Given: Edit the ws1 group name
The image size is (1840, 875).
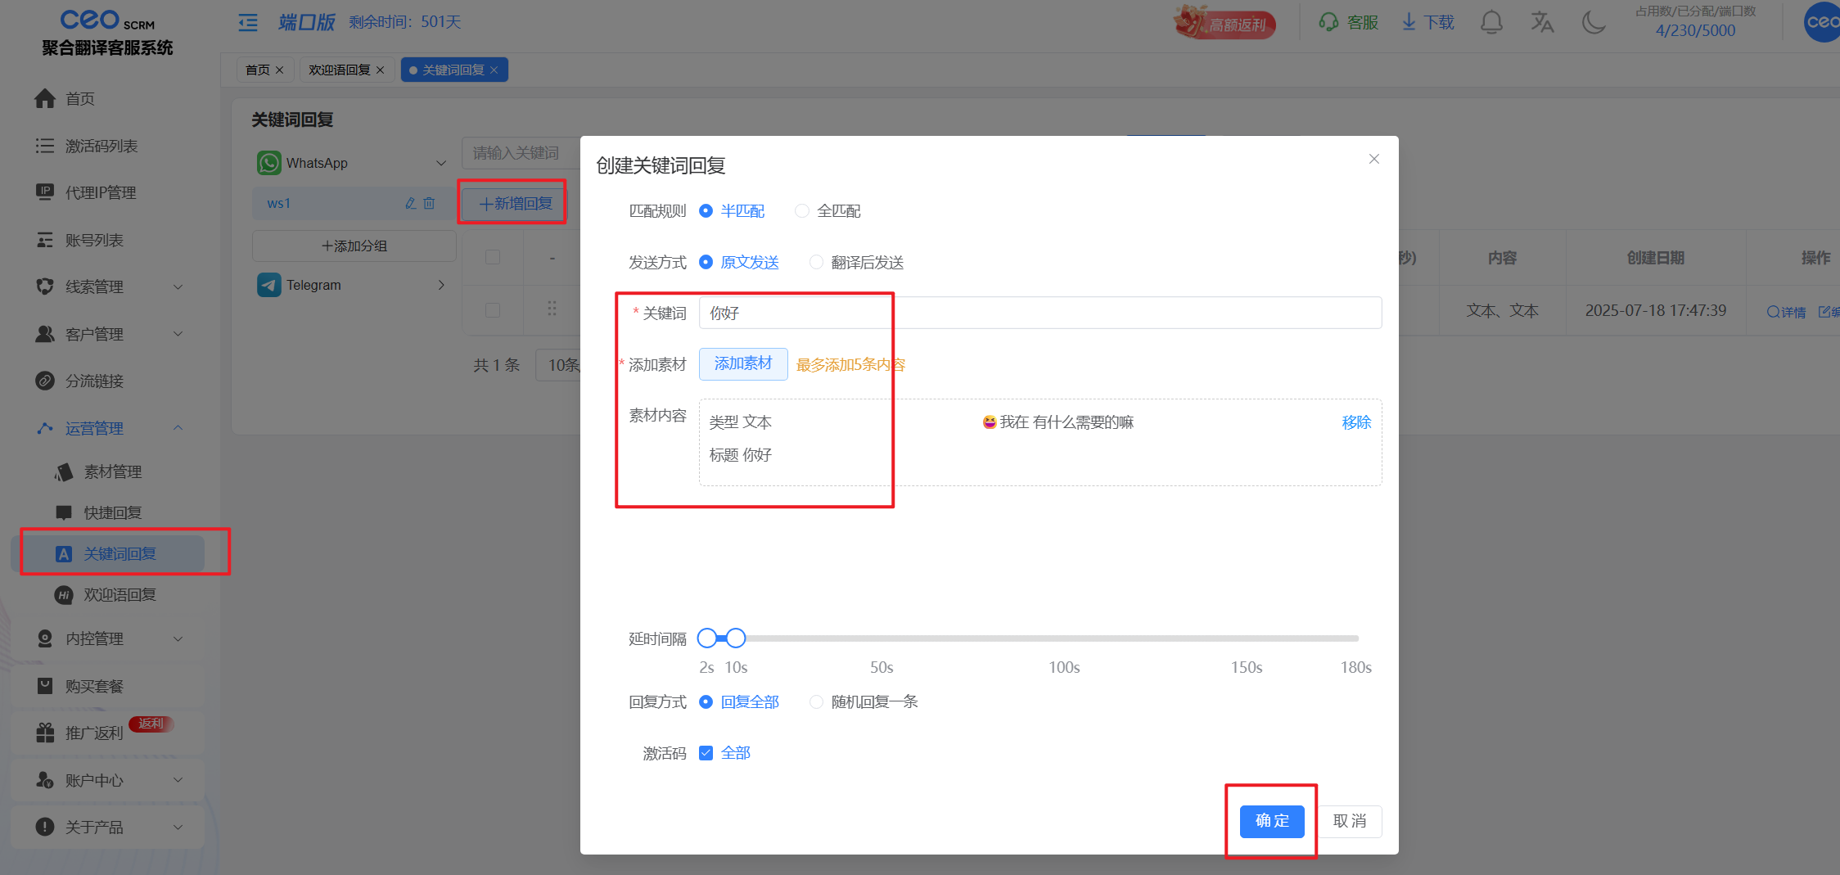Looking at the screenshot, I should coord(410,203).
